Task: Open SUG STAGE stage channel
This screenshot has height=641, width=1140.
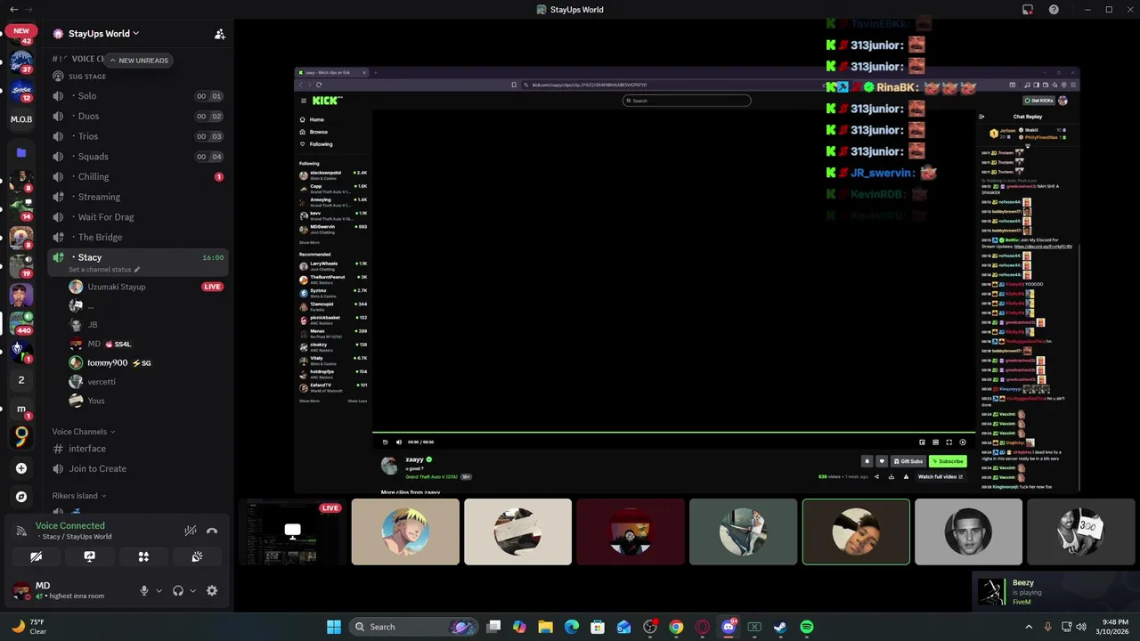Action: [139, 77]
